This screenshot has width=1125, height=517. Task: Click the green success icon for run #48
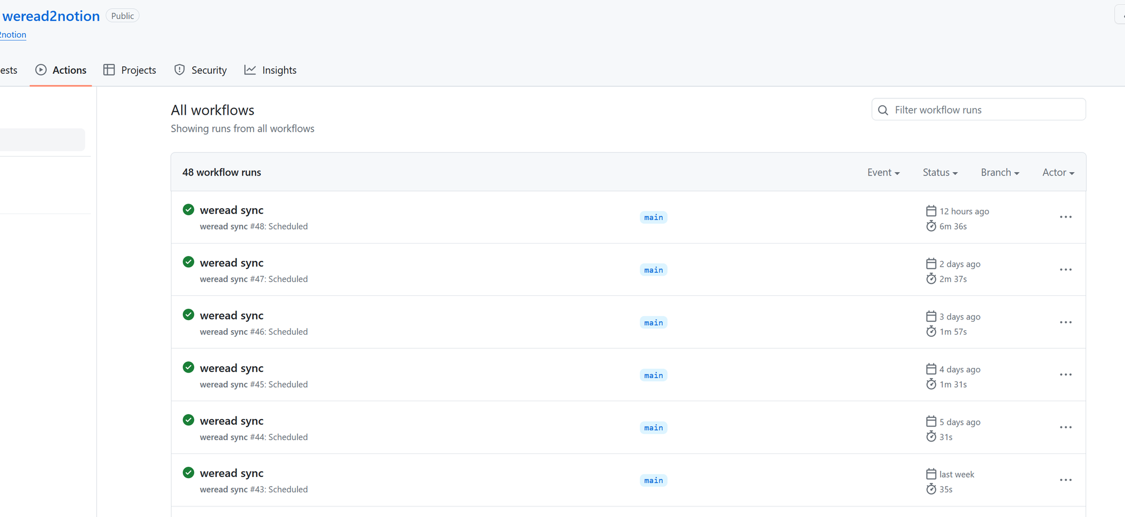[188, 210]
